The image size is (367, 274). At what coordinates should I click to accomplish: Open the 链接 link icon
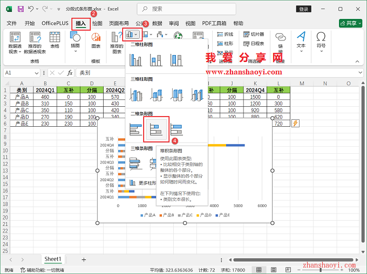coord(280,40)
